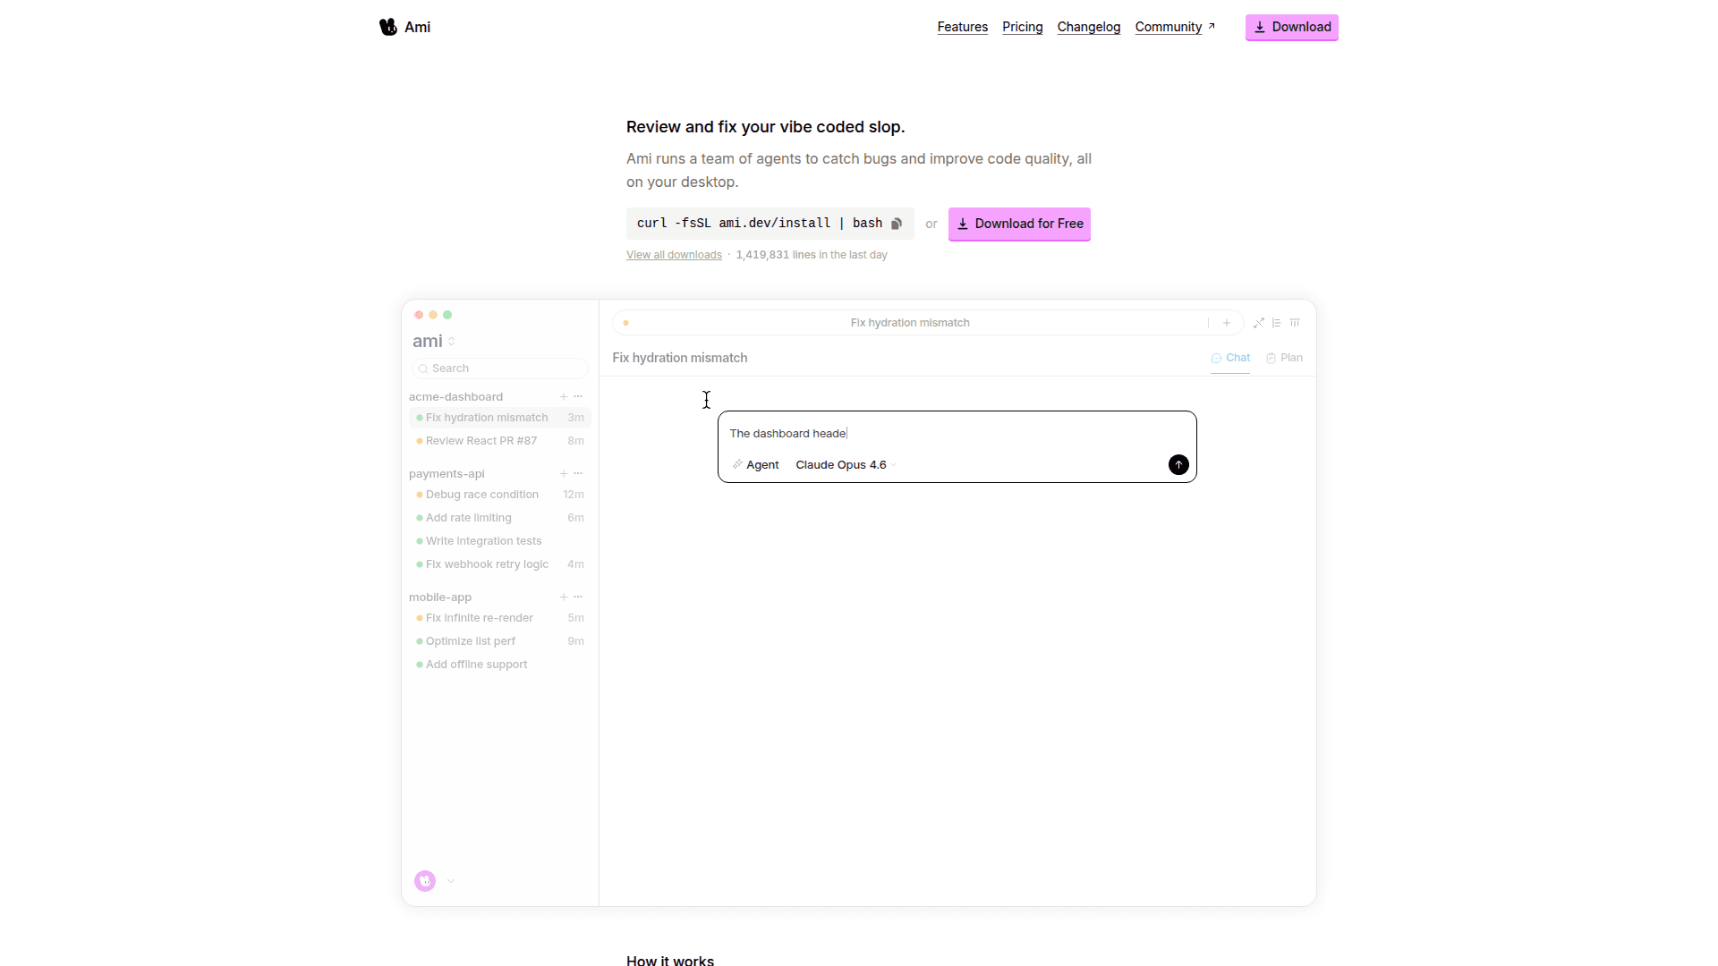
Task: Send the message with the arrow button
Action: [1178, 465]
